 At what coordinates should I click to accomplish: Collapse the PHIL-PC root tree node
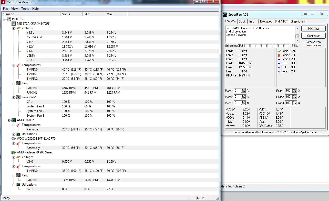(x=4, y=19)
